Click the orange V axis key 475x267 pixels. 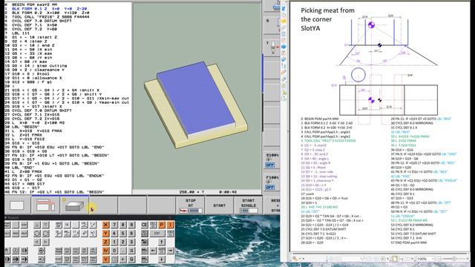[105, 259]
